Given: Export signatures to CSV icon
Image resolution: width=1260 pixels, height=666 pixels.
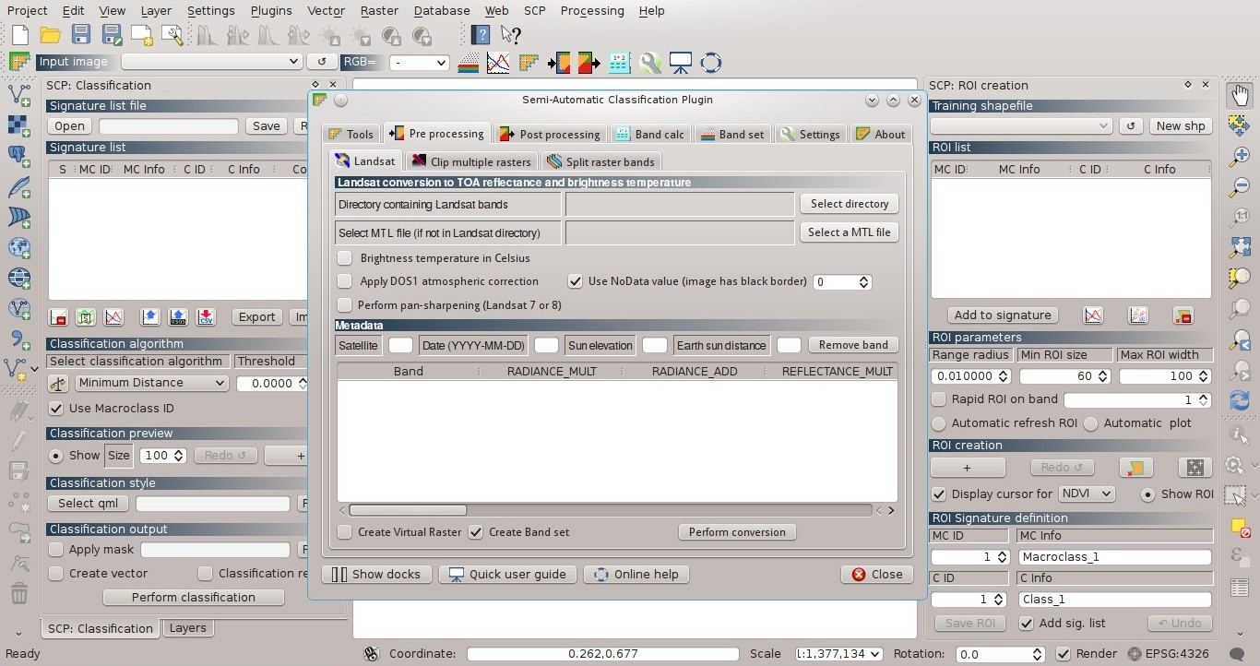Looking at the screenshot, I should pyautogui.click(x=204, y=318).
